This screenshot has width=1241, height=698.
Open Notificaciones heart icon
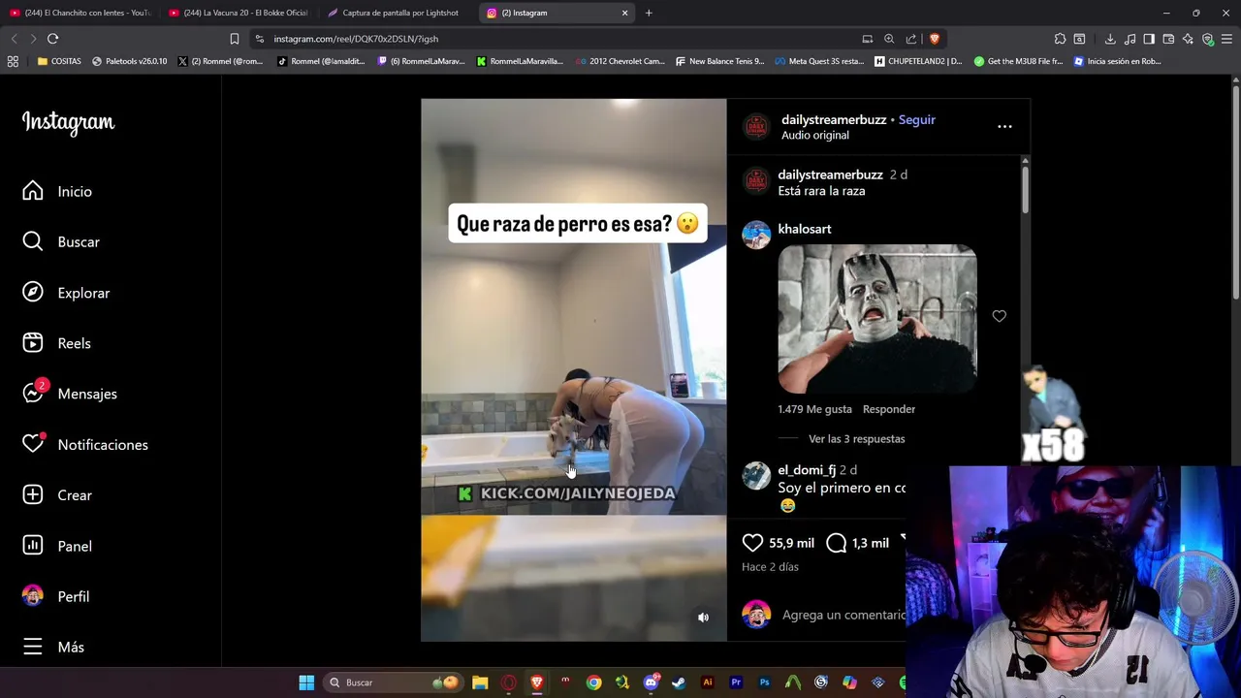(x=33, y=444)
